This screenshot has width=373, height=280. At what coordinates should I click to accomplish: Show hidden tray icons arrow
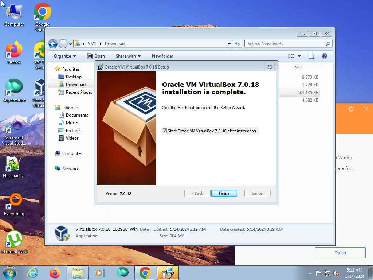coord(310,273)
